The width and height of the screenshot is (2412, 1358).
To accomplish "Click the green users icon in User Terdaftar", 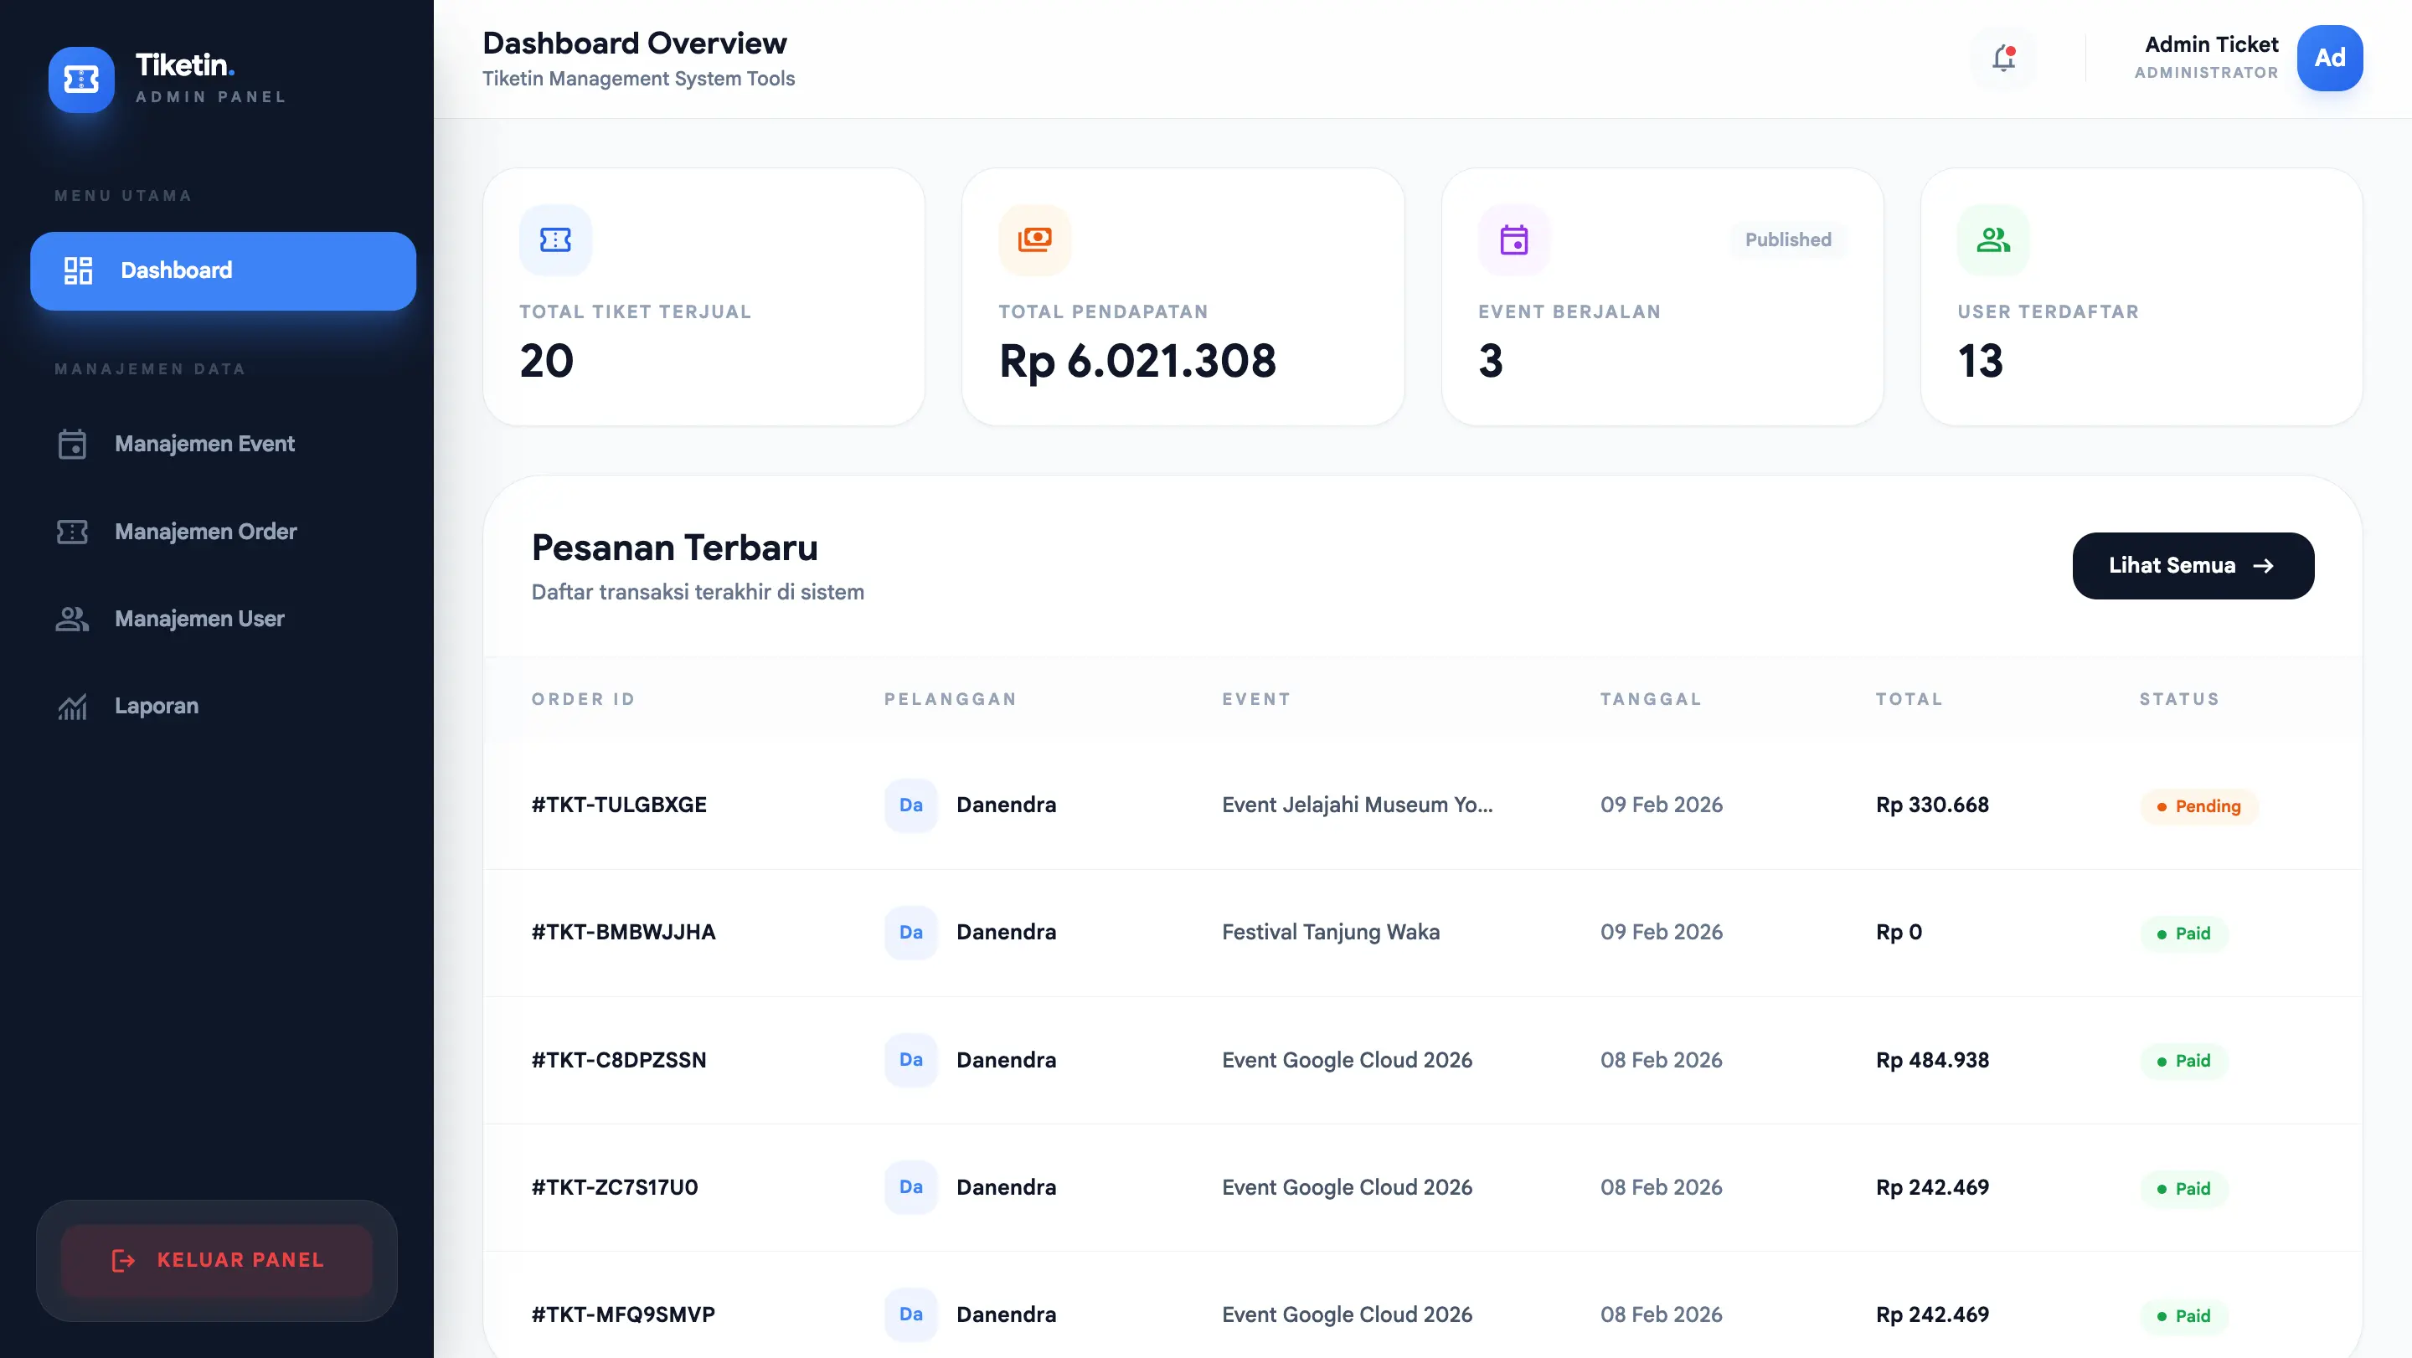I will click(1992, 240).
